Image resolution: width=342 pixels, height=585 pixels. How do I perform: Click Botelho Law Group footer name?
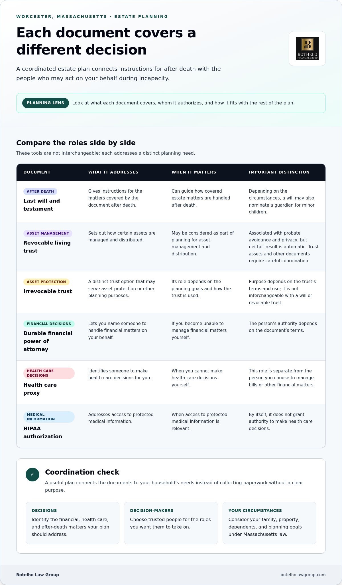[38, 575]
